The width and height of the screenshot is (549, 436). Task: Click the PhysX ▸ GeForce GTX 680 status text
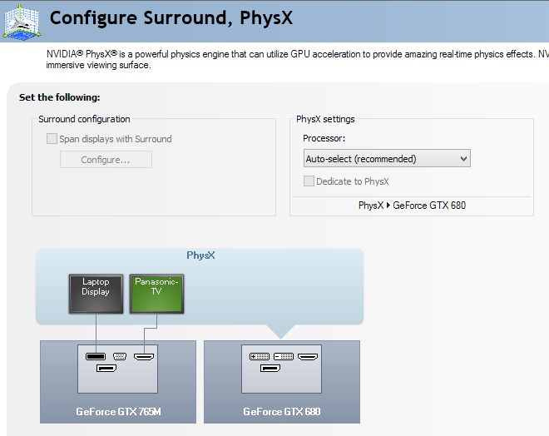tap(412, 206)
